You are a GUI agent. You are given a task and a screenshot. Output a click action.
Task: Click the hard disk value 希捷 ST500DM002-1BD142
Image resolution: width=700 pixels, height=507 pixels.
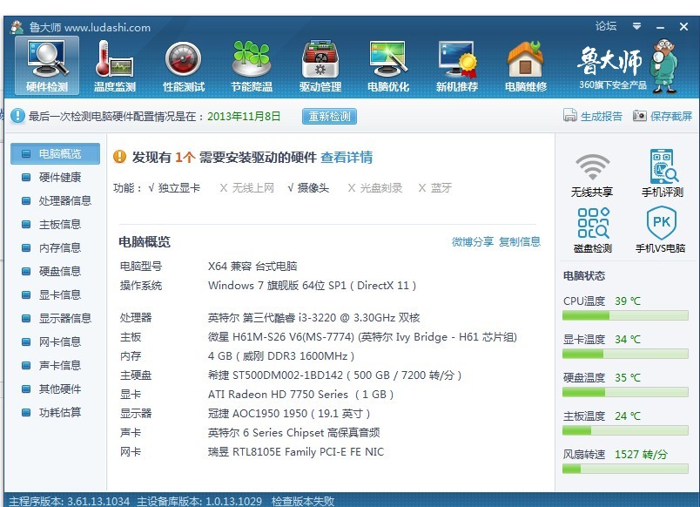335,375
